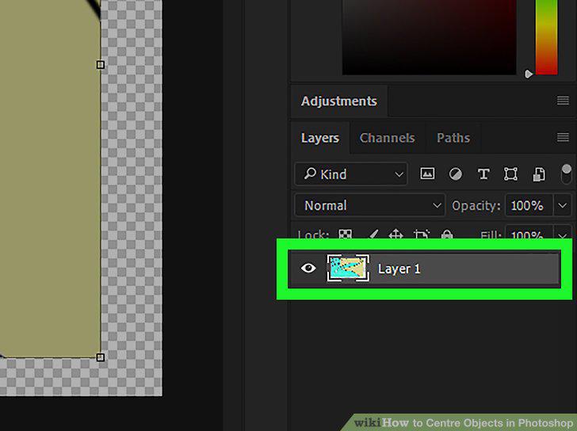Click the Opacity 100% input field
This screenshot has height=431, width=577.
tap(529, 205)
